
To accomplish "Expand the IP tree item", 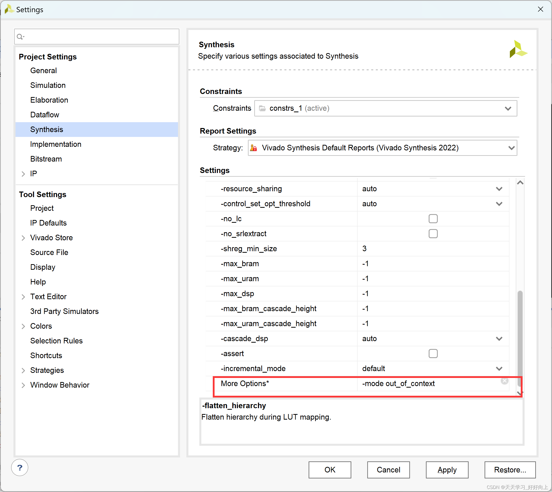I will click(23, 174).
